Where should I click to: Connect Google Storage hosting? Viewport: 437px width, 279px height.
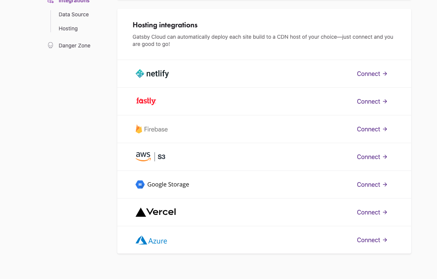point(372,184)
